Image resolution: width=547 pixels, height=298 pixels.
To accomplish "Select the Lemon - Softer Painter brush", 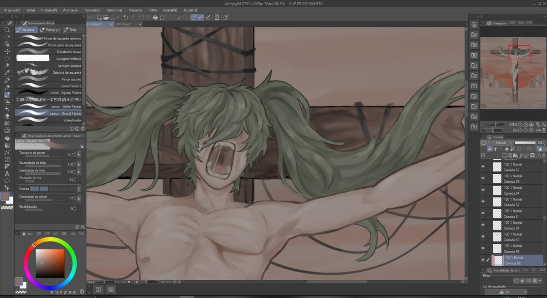I will coord(48,106).
